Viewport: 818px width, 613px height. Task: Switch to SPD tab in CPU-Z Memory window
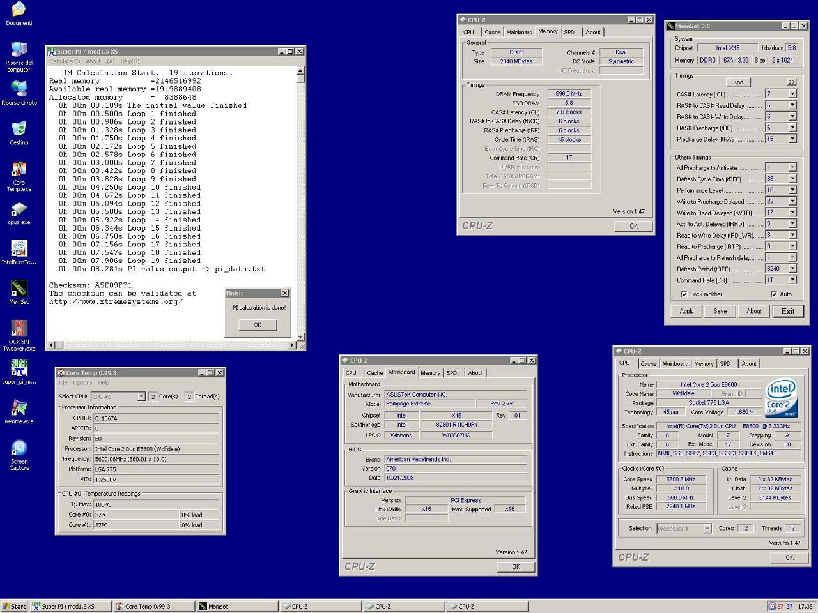569,32
